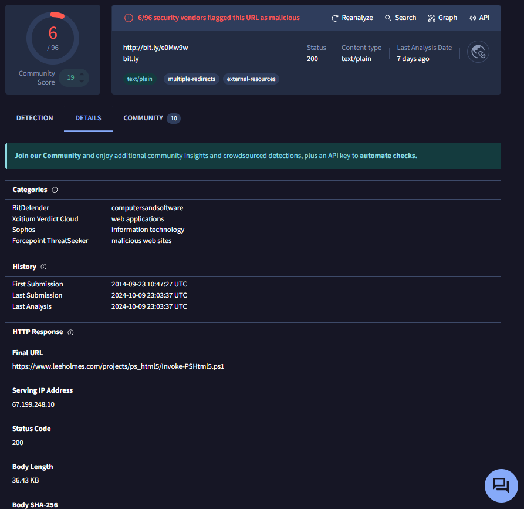This screenshot has width=524, height=509.
Task: Open the chat bubble button
Action: 501,486
